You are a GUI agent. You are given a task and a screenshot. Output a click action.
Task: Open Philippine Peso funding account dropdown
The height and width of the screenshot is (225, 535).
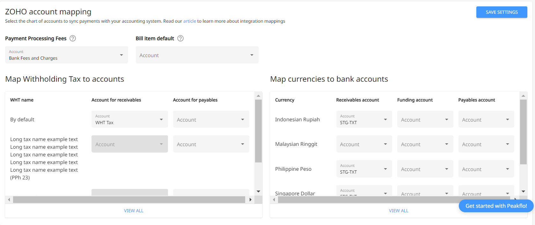[x=425, y=169]
